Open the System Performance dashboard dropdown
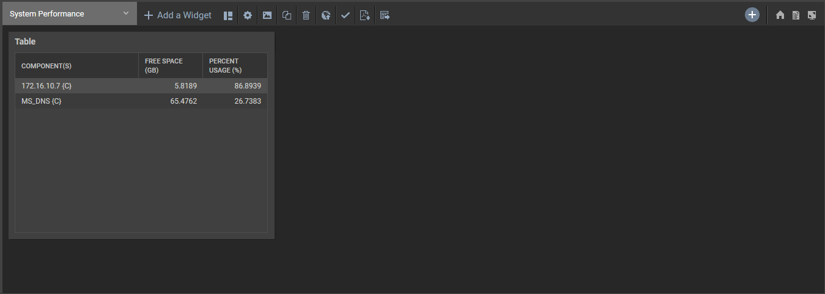 (70, 14)
